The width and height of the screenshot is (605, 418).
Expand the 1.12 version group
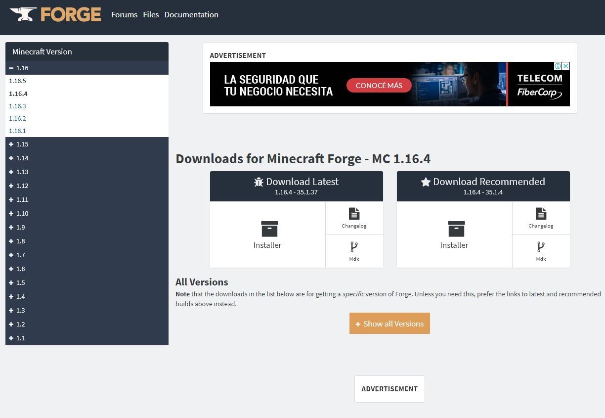coord(11,186)
